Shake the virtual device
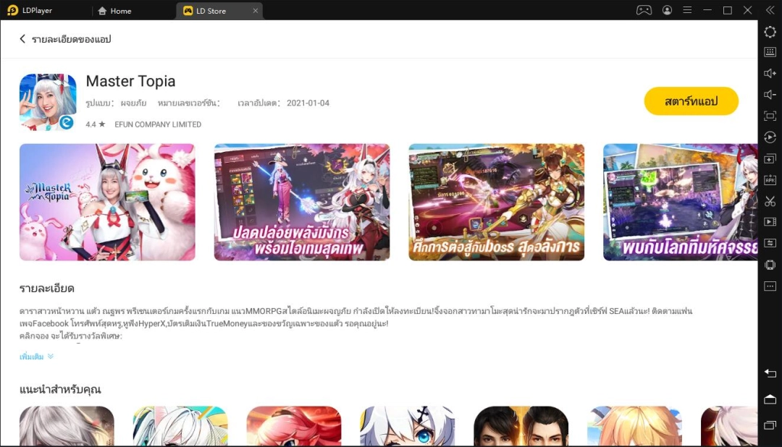782x447 pixels. pyautogui.click(x=770, y=265)
